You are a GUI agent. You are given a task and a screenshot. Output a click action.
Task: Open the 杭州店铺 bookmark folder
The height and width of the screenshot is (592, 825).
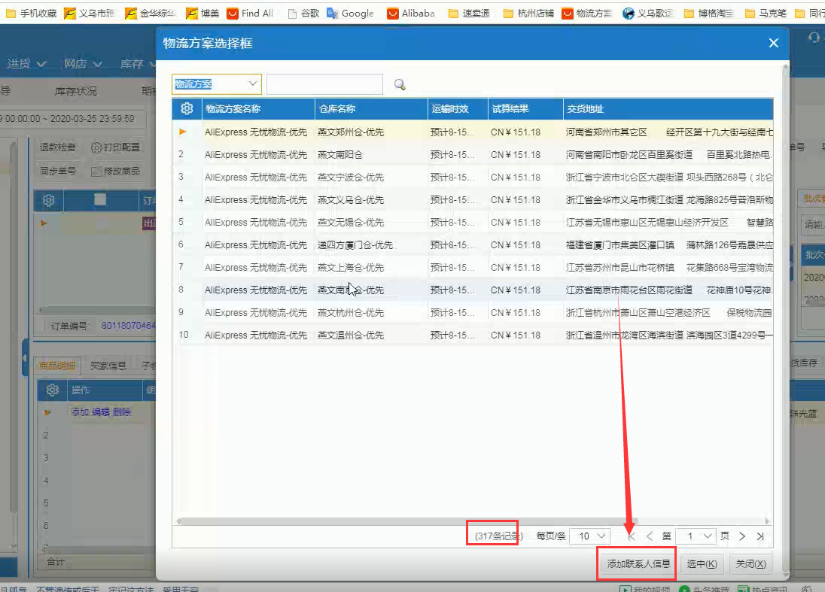tap(528, 13)
